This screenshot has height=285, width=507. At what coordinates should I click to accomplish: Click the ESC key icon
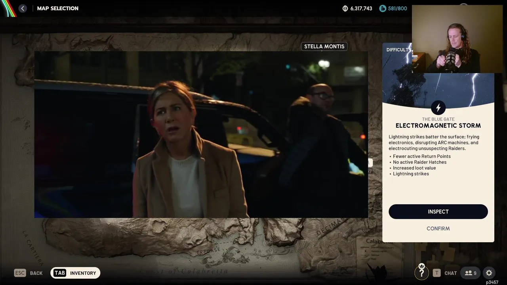(x=20, y=273)
